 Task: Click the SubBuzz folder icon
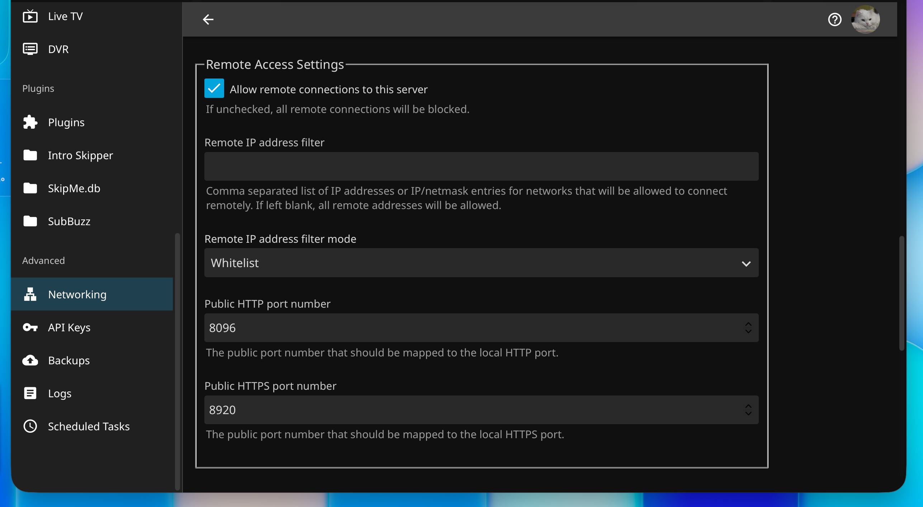(x=30, y=221)
